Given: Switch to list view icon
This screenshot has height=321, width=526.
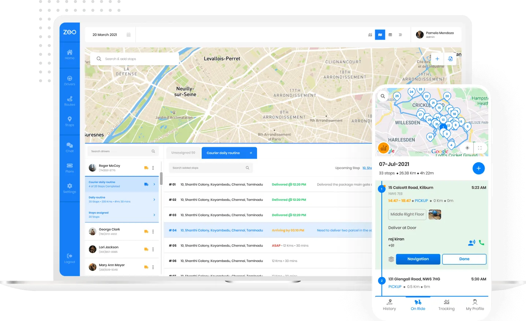Looking at the screenshot, I should point(400,35).
